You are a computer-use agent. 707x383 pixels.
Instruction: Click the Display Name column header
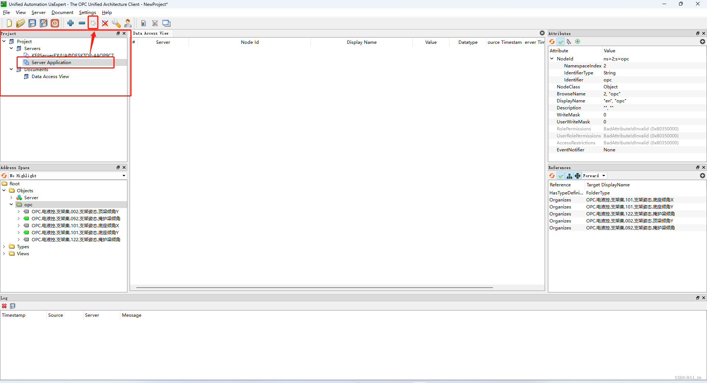362,42
